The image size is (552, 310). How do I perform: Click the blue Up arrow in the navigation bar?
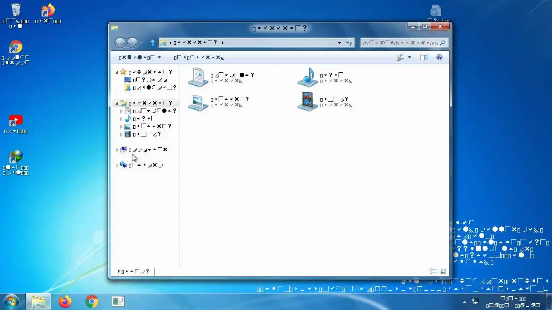152,43
